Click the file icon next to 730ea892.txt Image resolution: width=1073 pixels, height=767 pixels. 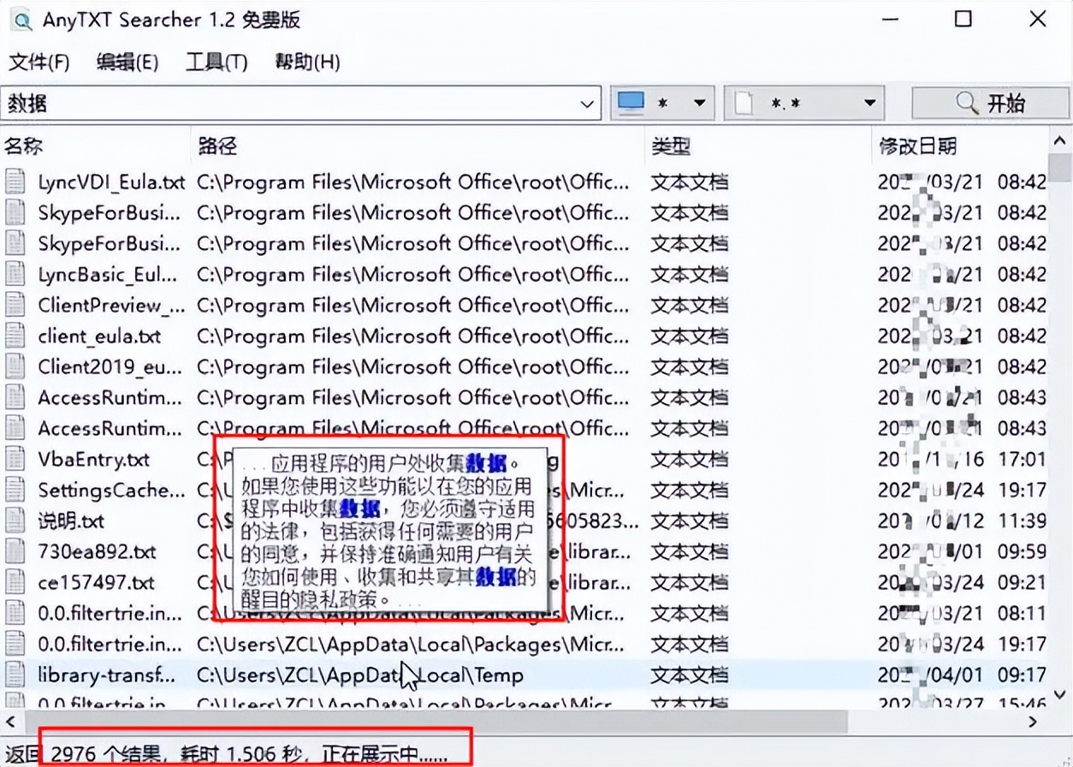tap(15, 551)
